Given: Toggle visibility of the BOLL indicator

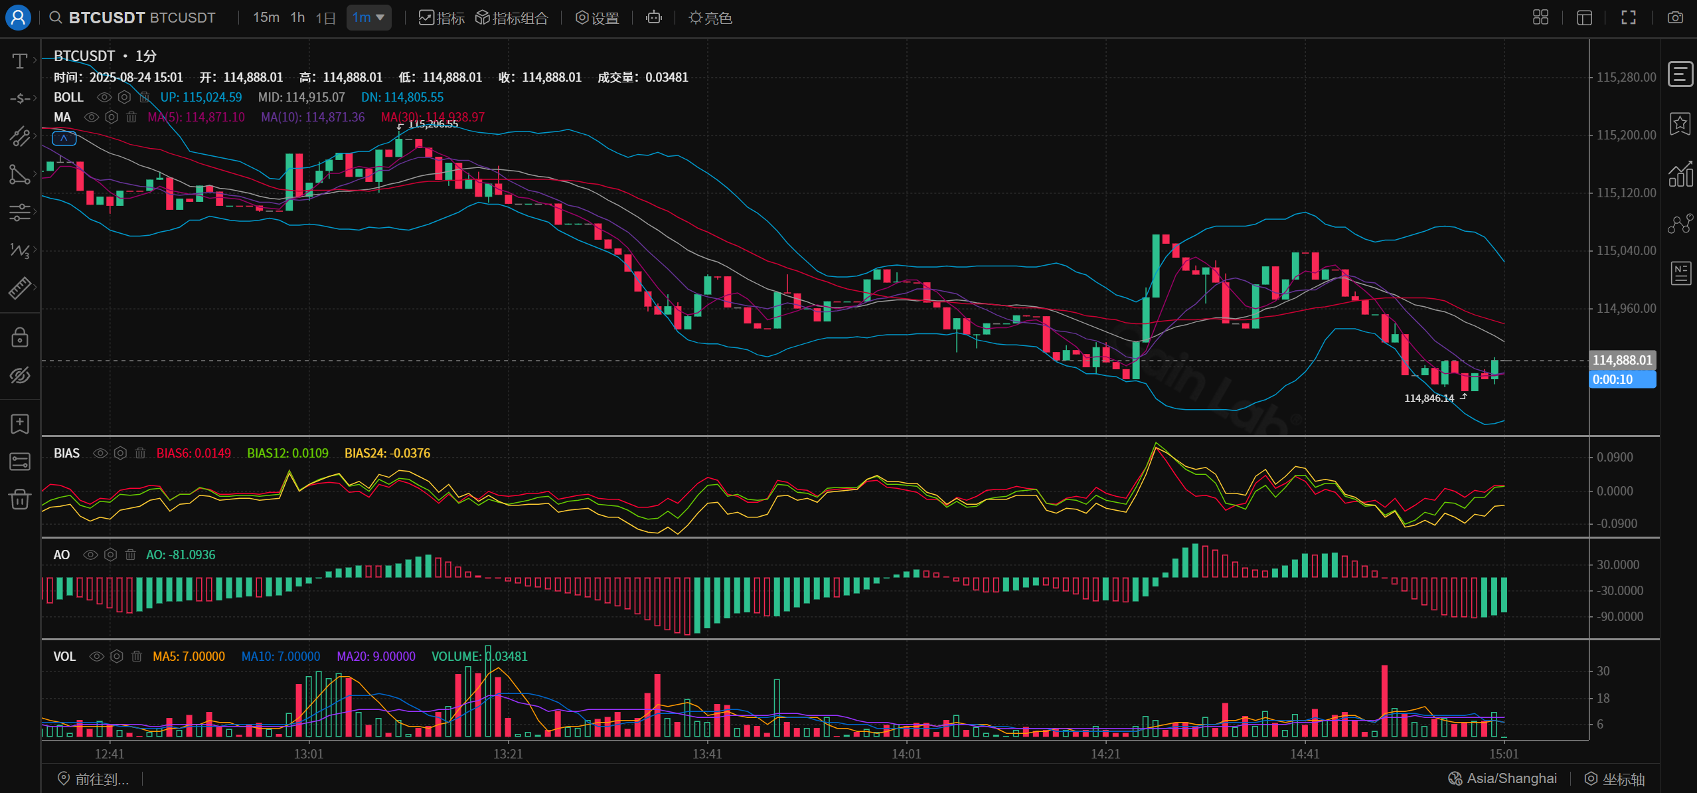Looking at the screenshot, I should tap(104, 98).
